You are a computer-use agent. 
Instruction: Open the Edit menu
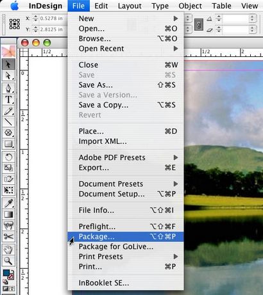coord(101,6)
